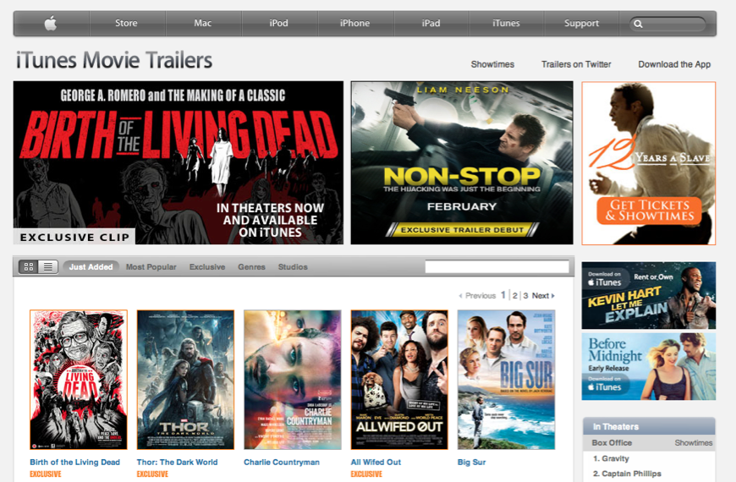Image resolution: width=736 pixels, height=482 pixels.
Task: Select the Genres tab
Action: point(251,266)
